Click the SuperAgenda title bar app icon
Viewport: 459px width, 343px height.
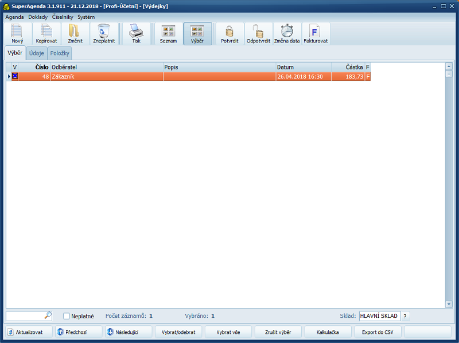click(6, 6)
